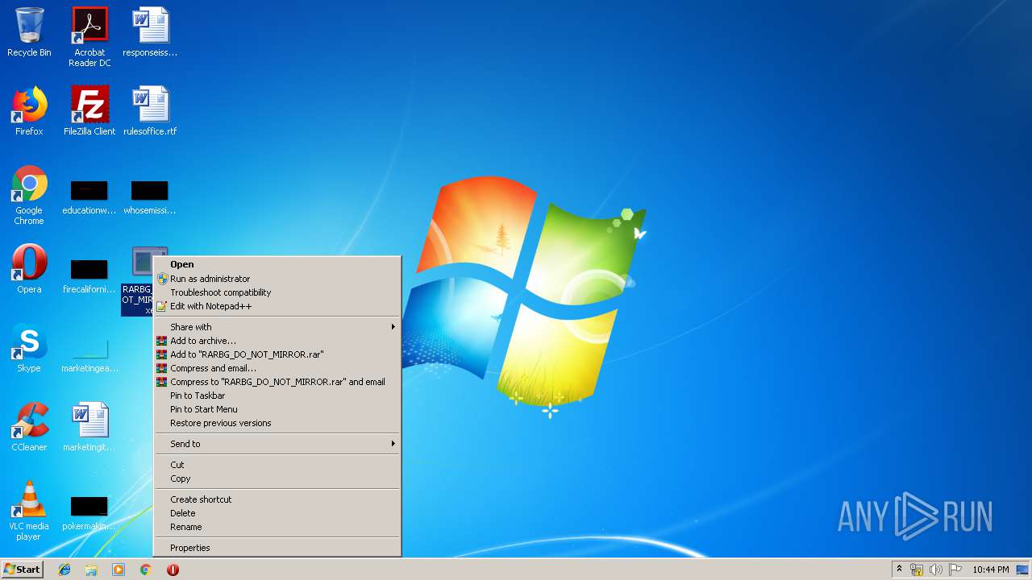Open the Start menu
This screenshot has width=1032, height=580.
click(x=22, y=570)
